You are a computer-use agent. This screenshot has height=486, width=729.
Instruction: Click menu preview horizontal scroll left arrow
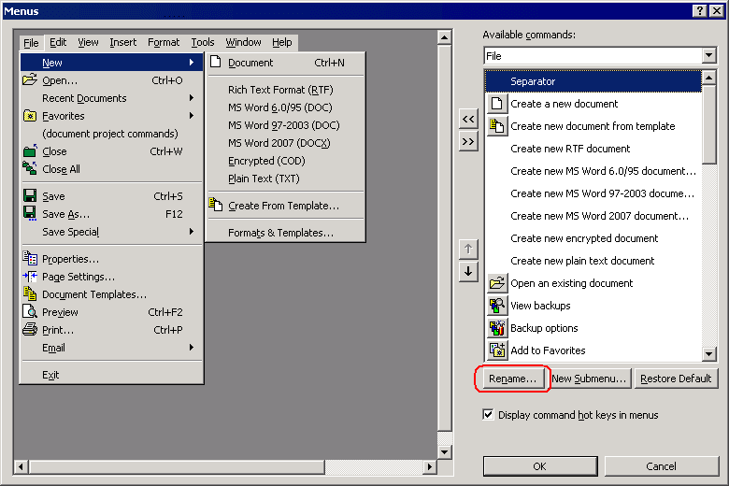coord(21,466)
